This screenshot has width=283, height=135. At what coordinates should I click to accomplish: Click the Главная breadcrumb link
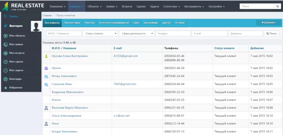47,16
